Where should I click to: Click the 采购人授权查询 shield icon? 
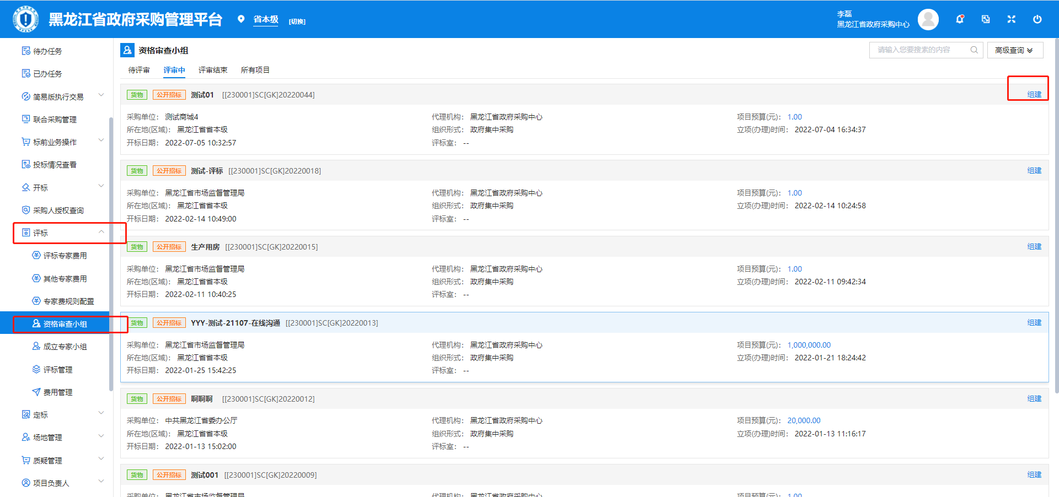click(26, 210)
